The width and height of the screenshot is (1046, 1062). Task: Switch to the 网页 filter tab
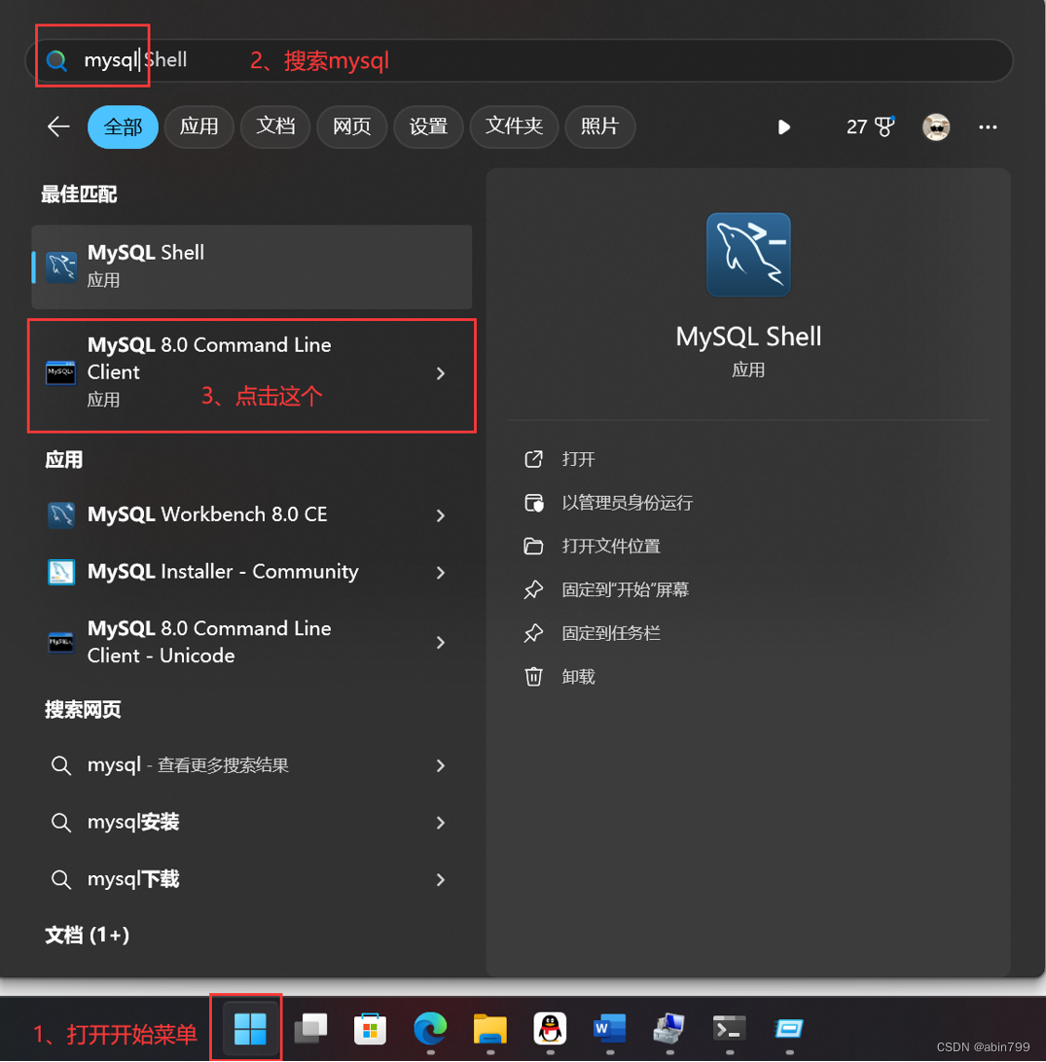point(352,126)
